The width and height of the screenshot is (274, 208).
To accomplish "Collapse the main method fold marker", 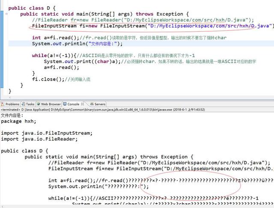I will [6, 14].
